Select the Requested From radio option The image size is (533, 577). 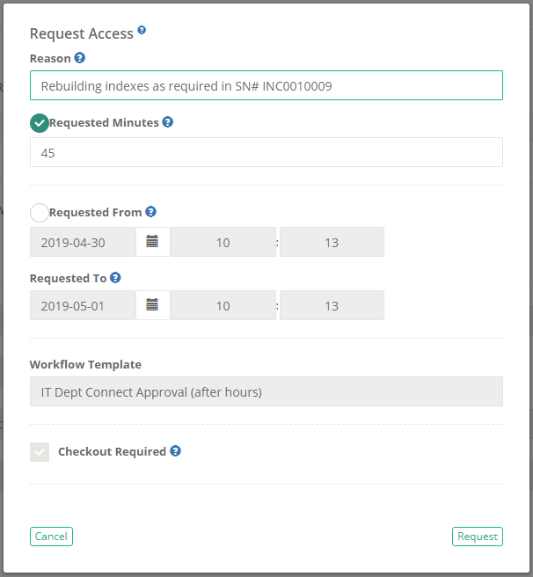coord(40,213)
